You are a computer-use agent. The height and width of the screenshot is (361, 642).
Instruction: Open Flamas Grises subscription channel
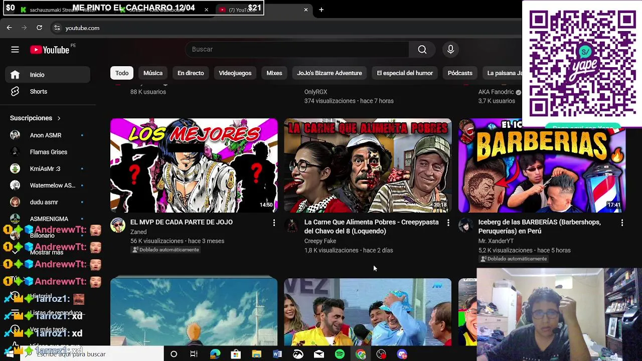48,152
